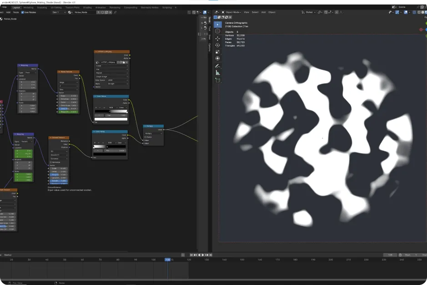This screenshot has width=427, height=285.
Task: Unlink the Noise_Node material with X icon
Action: pos(111,12)
